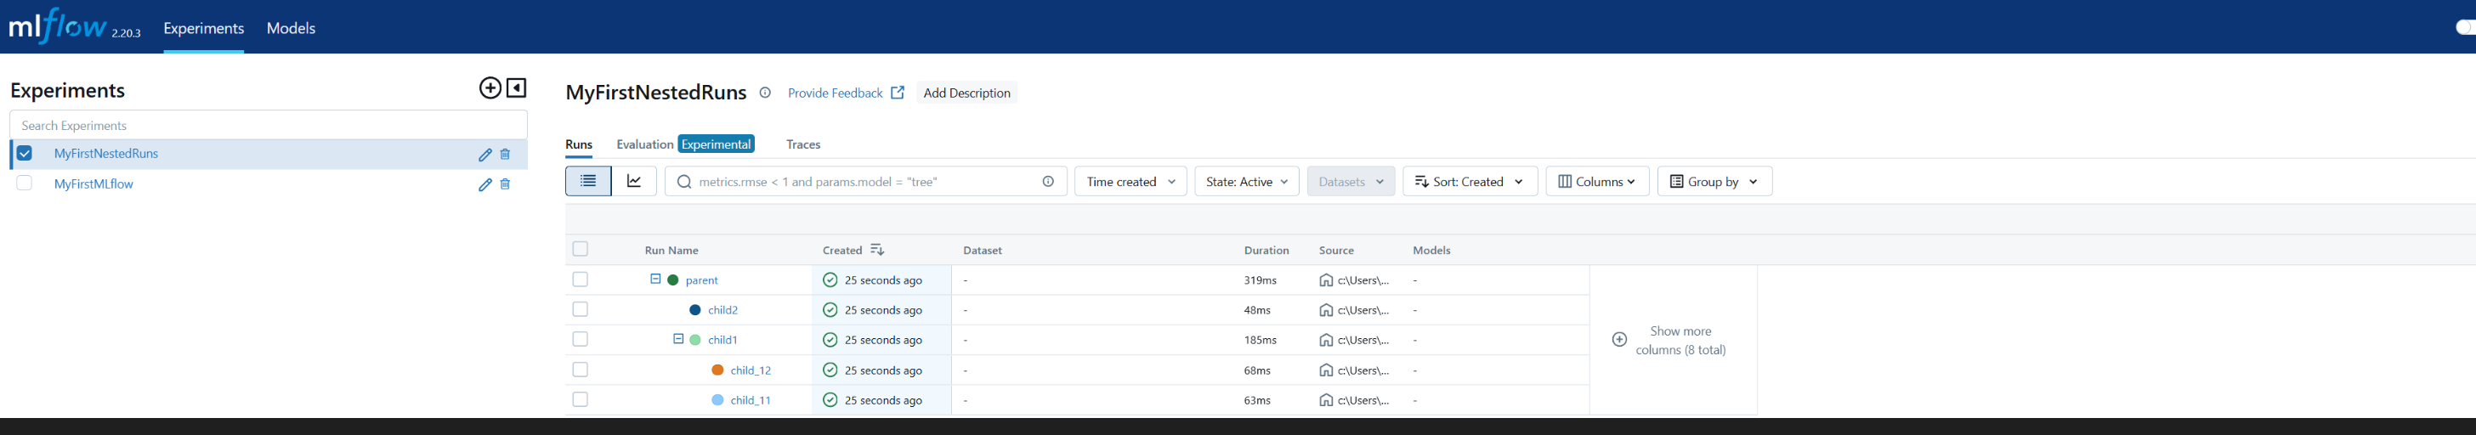The width and height of the screenshot is (2476, 435).
Task: Toggle the theme switch in the header
Action: point(2464,27)
